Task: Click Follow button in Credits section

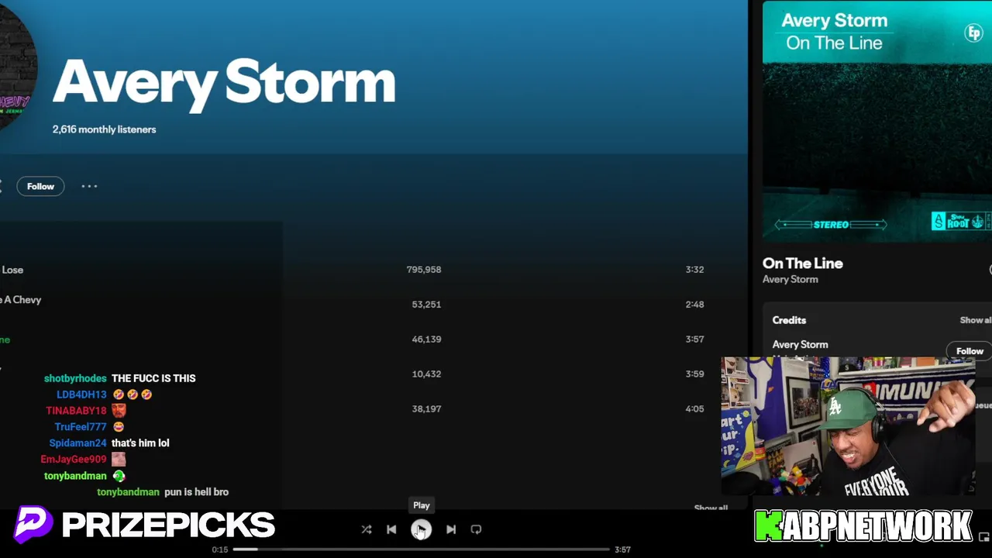Action: click(969, 351)
